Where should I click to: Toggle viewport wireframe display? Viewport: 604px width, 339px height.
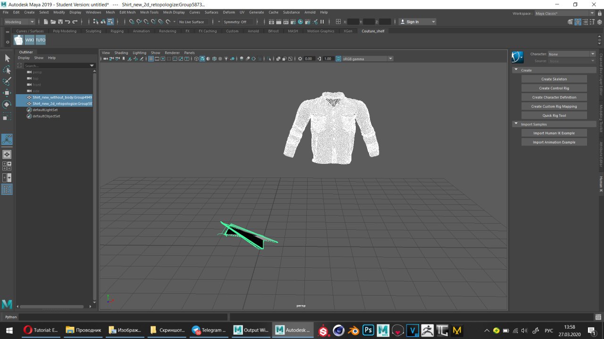coord(196,59)
